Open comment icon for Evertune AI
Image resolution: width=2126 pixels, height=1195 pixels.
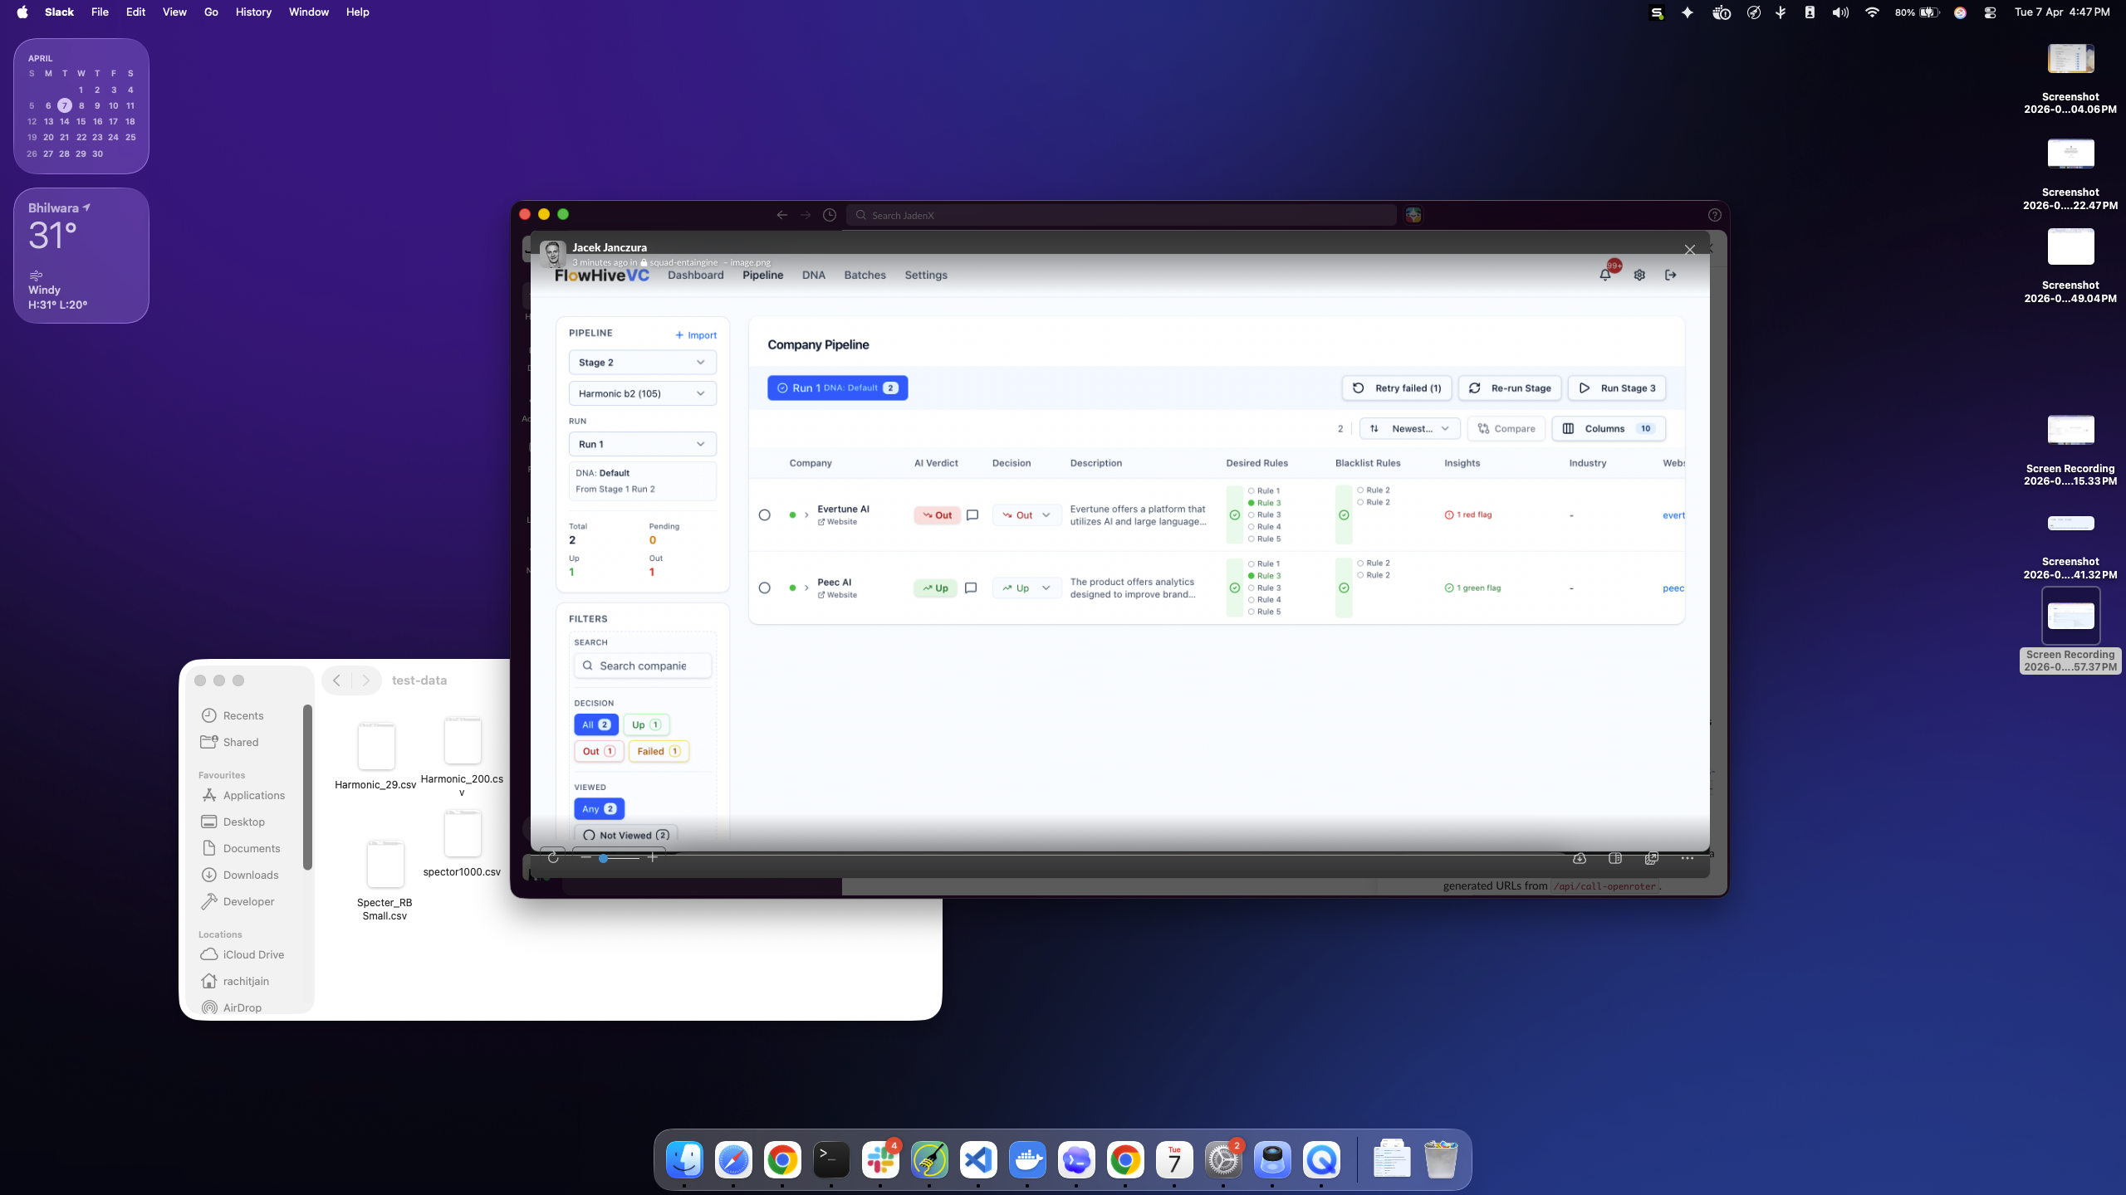click(972, 515)
